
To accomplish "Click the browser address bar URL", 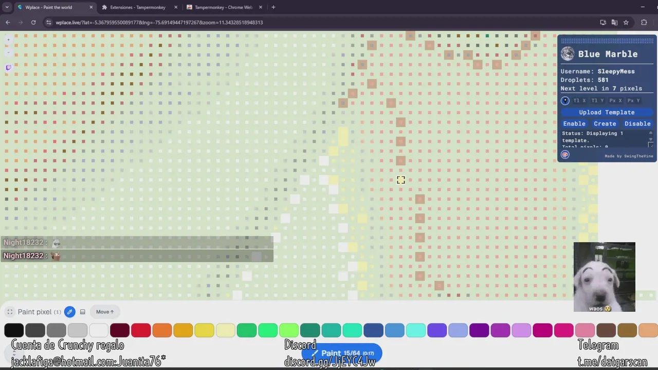I will (159, 23).
